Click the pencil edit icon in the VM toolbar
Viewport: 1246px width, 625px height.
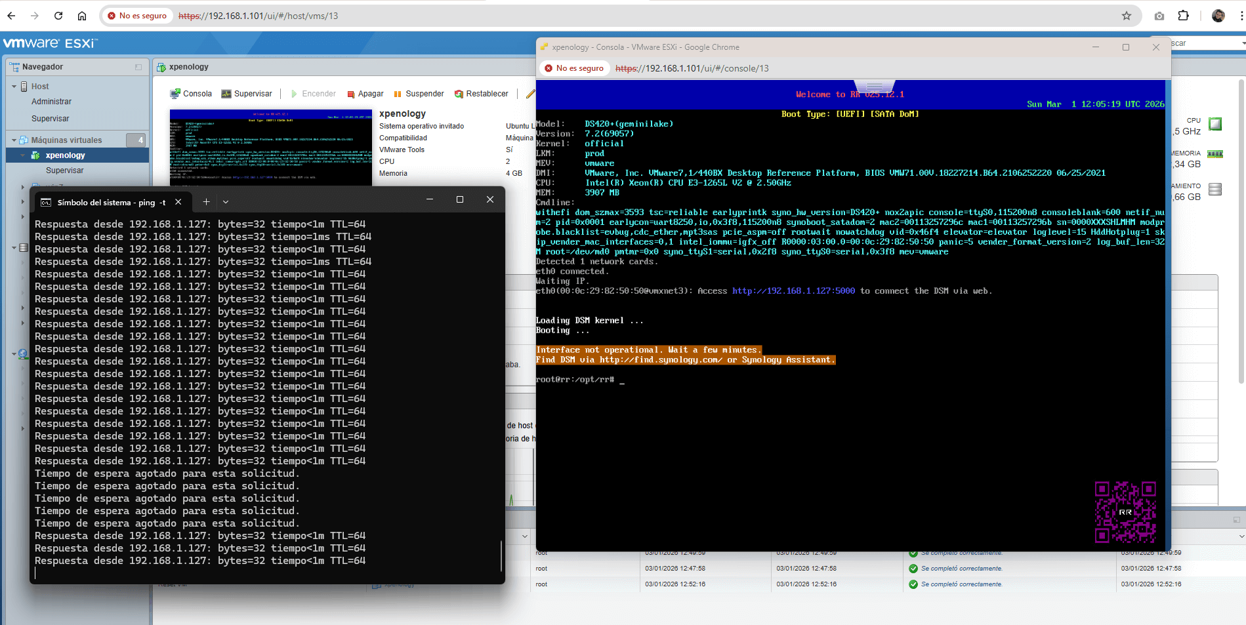[530, 94]
